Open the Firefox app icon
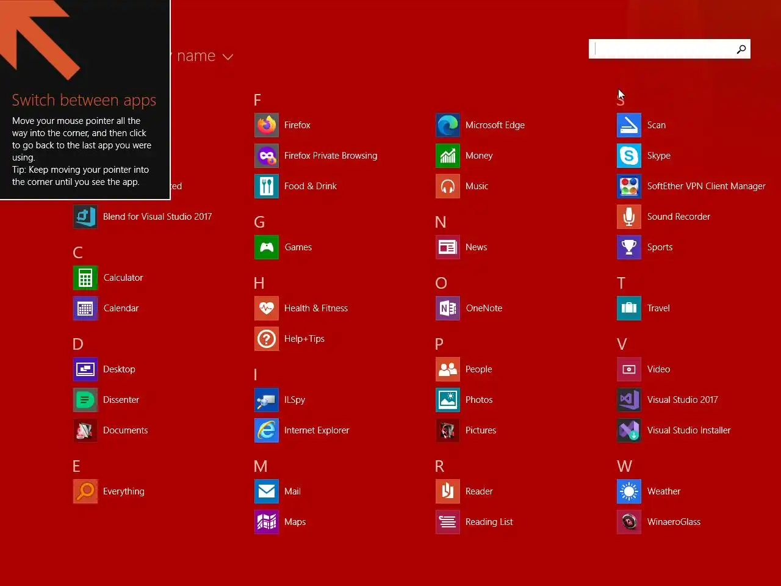 coord(267,125)
